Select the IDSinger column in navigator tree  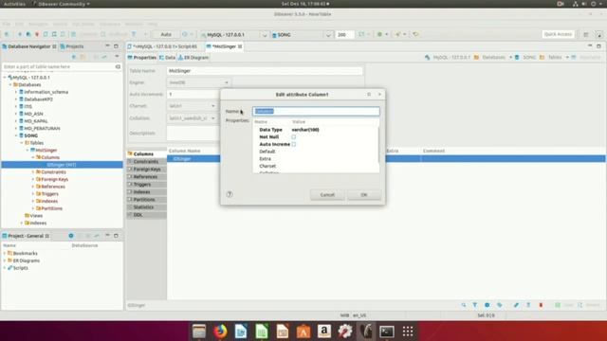pos(61,165)
